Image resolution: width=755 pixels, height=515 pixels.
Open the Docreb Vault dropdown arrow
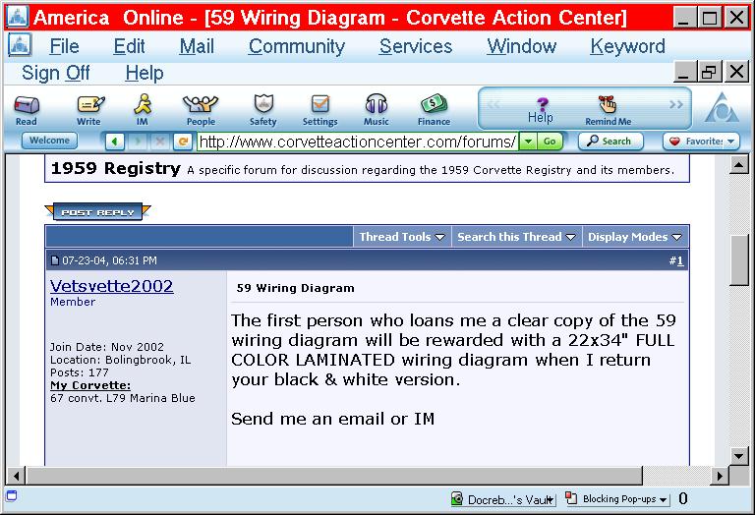(550, 500)
